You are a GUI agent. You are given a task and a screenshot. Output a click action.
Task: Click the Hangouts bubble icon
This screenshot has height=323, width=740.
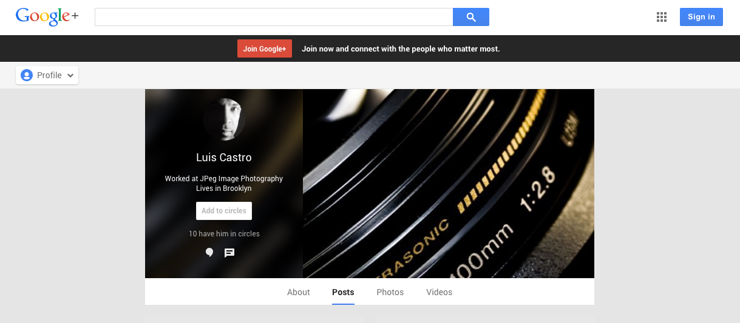tap(209, 253)
